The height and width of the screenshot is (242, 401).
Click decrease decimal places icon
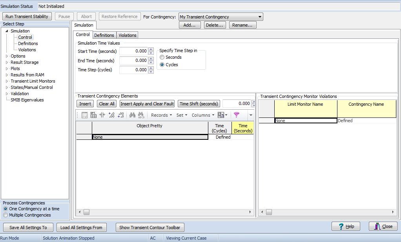pyautogui.click(x=121, y=115)
